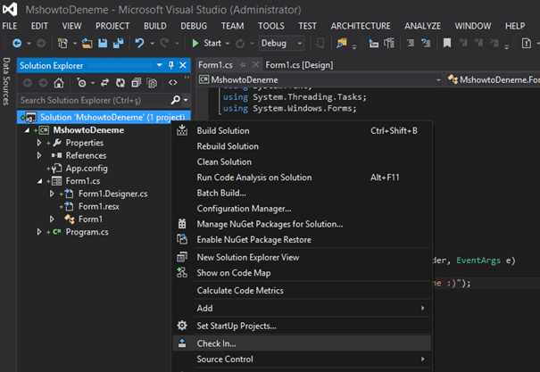Toggle Show All Files icon in Solution Explorer
Screen dimensions: 540x372
point(152,83)
